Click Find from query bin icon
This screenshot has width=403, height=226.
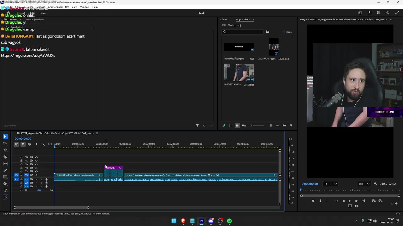(268, 32)
